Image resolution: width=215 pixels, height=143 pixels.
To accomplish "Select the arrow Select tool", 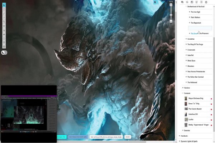I will [x=4, y=5].
